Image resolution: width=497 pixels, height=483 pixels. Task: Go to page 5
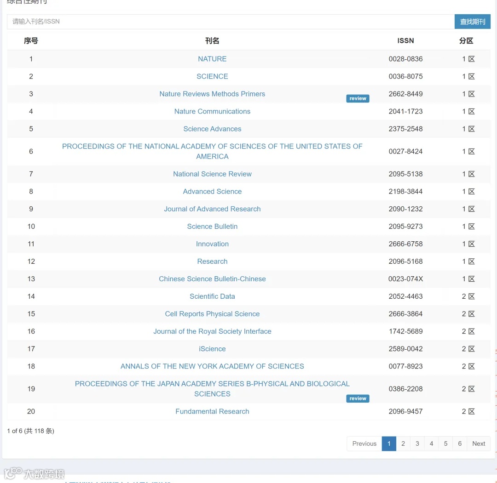point(445,443)
